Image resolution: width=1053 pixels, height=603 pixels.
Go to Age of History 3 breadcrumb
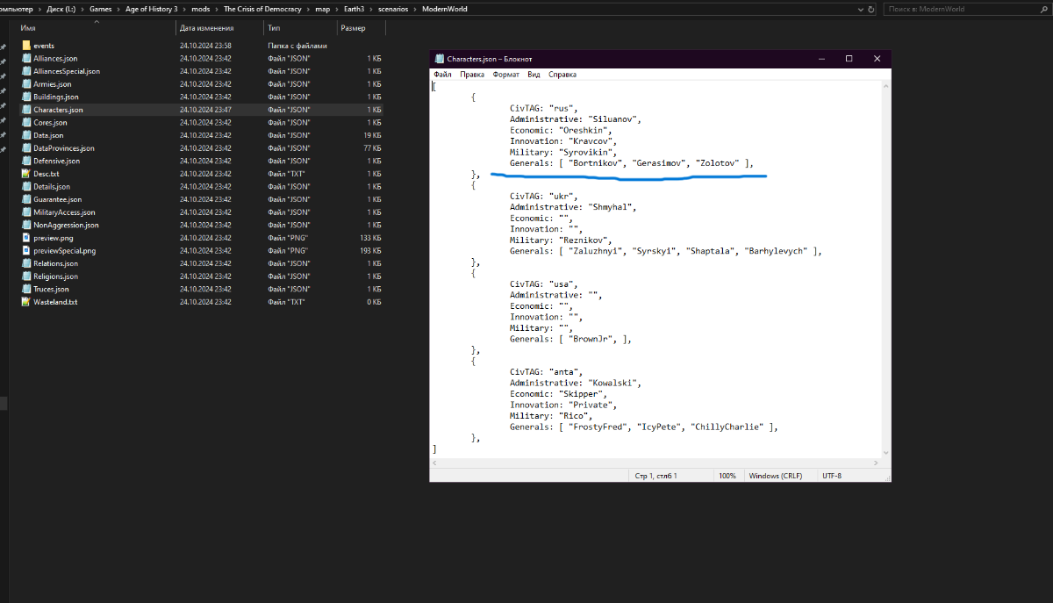(150, 9)
